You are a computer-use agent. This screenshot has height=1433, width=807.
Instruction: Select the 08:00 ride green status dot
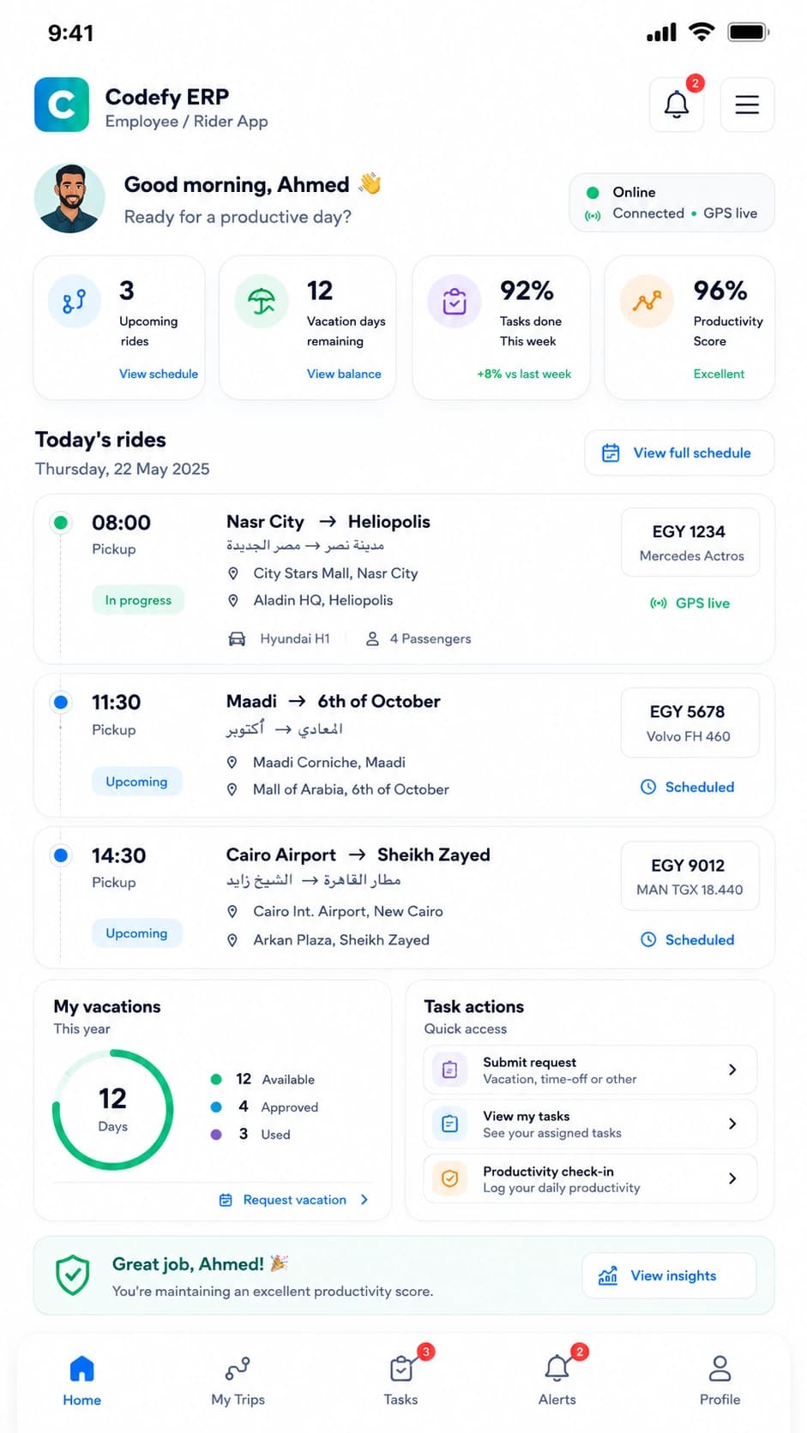pyautogui.click(x=61, y=522)
